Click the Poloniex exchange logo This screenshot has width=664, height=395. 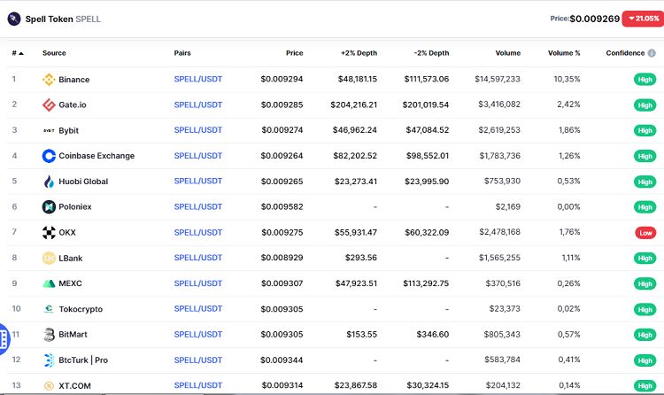tap(49, 207)
